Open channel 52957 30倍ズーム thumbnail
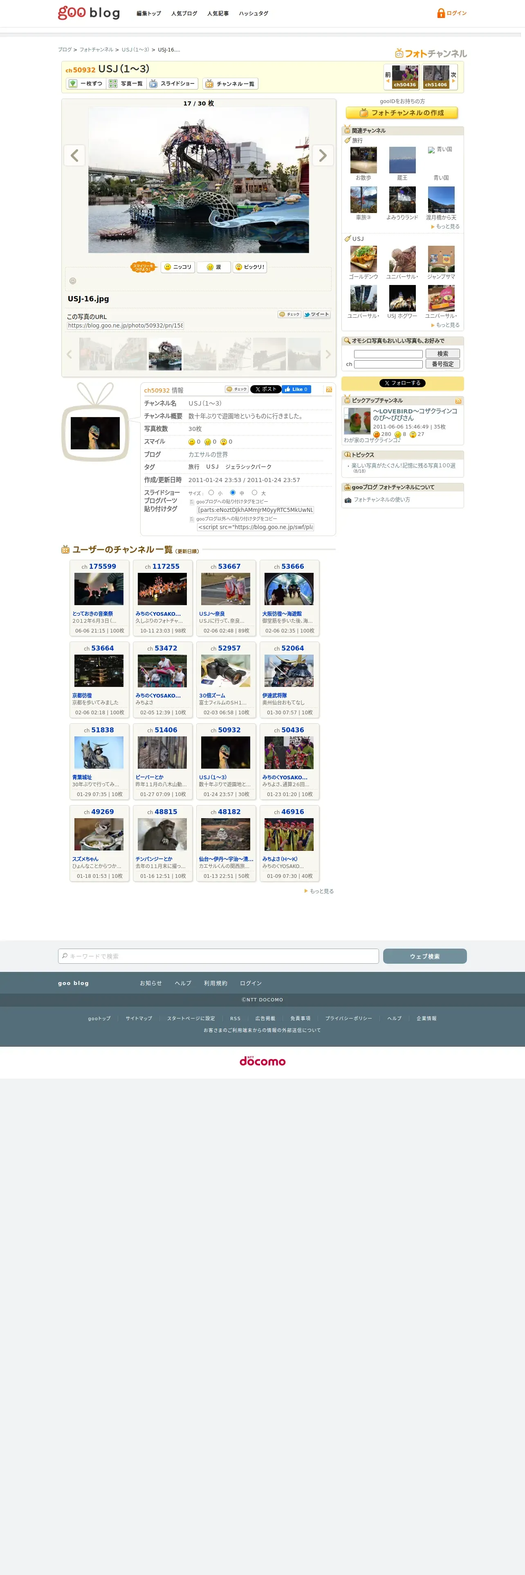This screenshot has height=1575, width=525. pos(226,671)
